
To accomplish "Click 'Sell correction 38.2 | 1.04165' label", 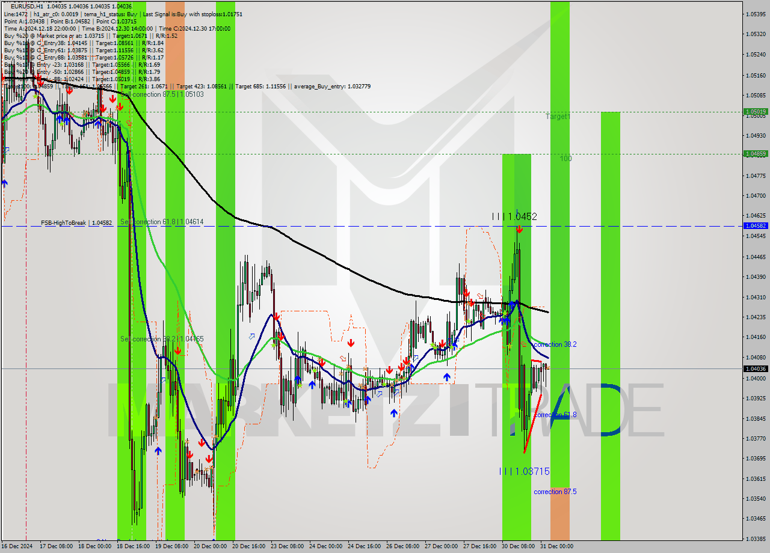I will 162,339.
